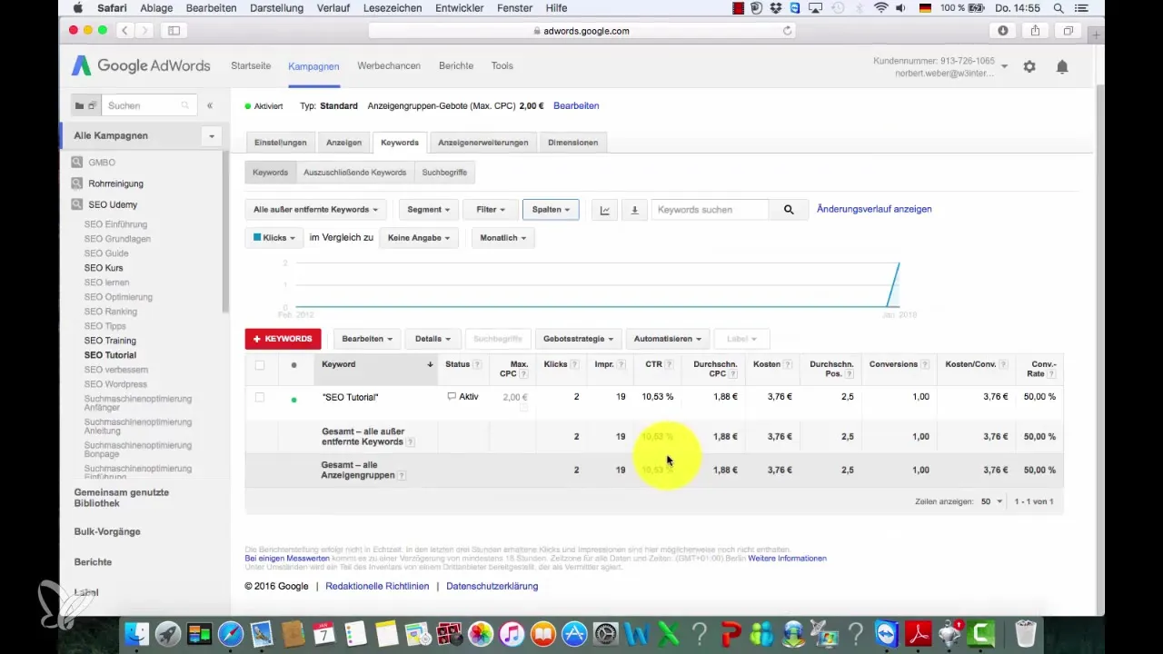
Task: Tick the checkbox for "SEO Tutorial" keyword row
Action: (x=260, y=397)
